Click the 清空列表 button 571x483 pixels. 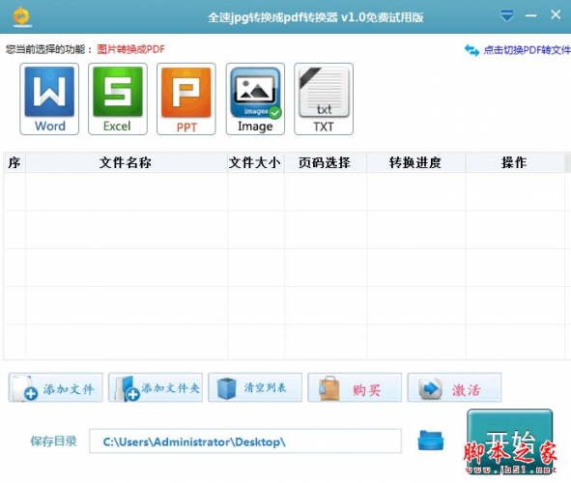(255, 387)
